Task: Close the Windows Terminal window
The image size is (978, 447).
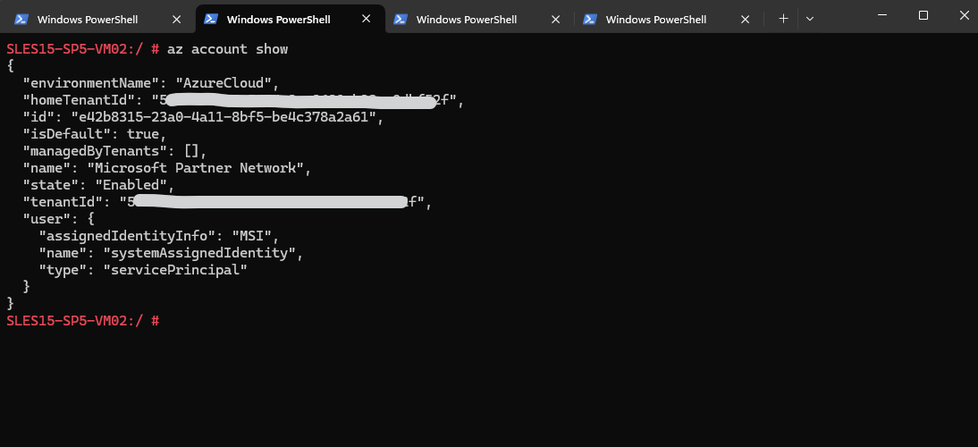Action: [x=964, y=15]
